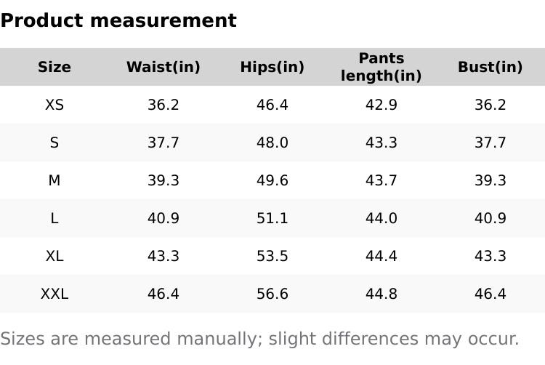
Task: Select pants length value 43.7
Action: (381, 180)
